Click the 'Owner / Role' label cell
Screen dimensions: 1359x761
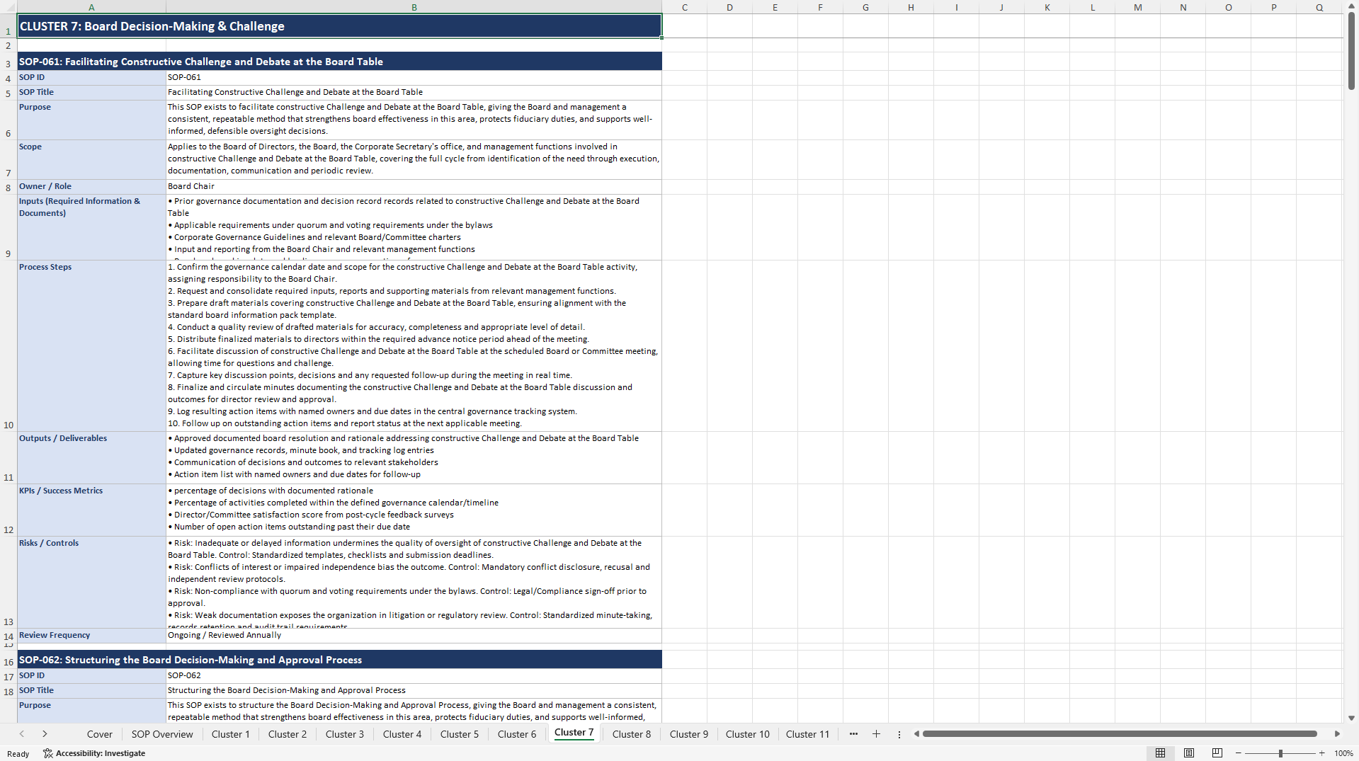tap(91, 187)
